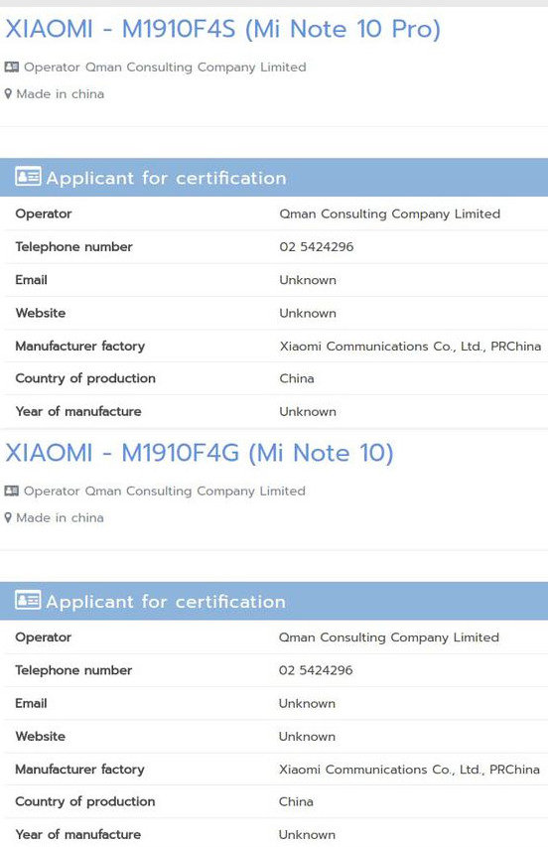The image size is (548, 847).
Task: Select the Operator value in the Mi Note 10 table
Action: (389, 637)
